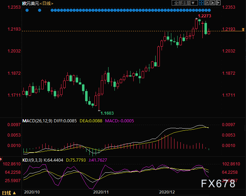Click the first blue event dot at top left

[x=27, y=10]
